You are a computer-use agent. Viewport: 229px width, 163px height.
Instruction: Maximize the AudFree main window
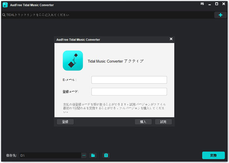(x=217, y=4)
